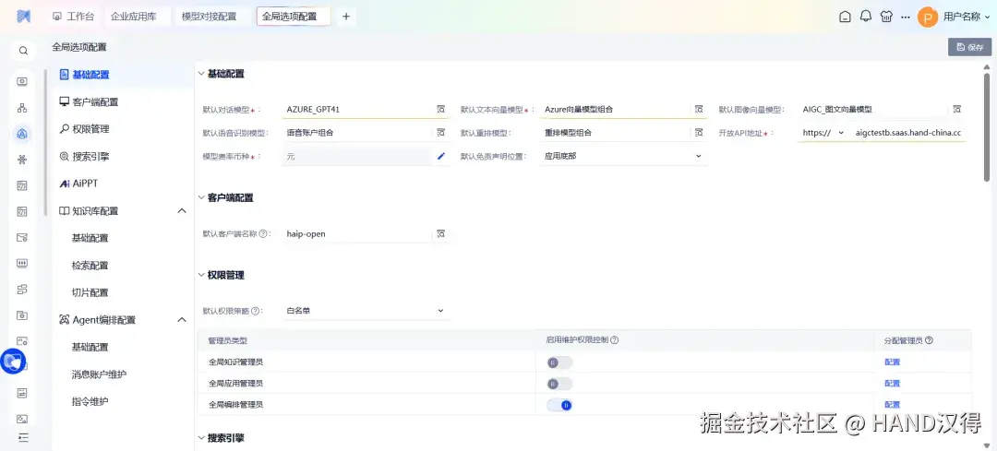Click the app logo in top-left corner
The height and width of the screenshot is (451, 997).
(x=23, y=17)
